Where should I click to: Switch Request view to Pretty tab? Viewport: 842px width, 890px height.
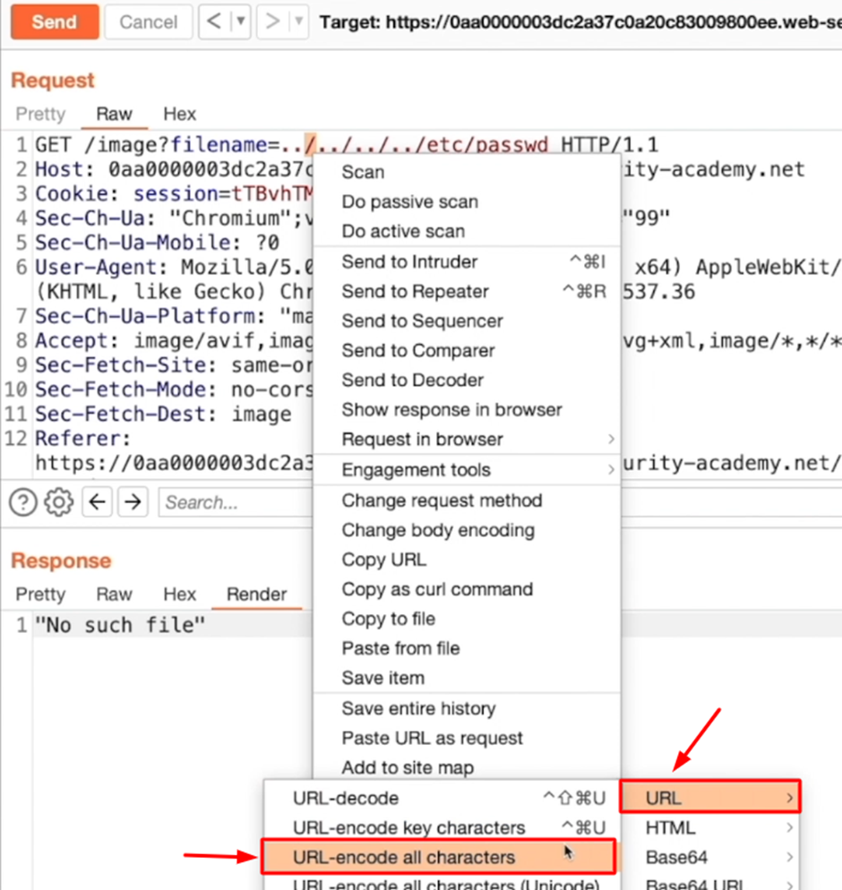pyautogui.click(x=40, y=114)
